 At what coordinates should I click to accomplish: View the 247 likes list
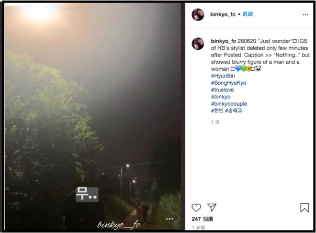click(202, 219)
